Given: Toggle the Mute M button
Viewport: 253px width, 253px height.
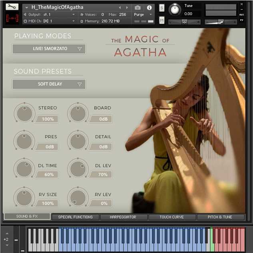Looking at the screenshot, I should coord(162,20).
